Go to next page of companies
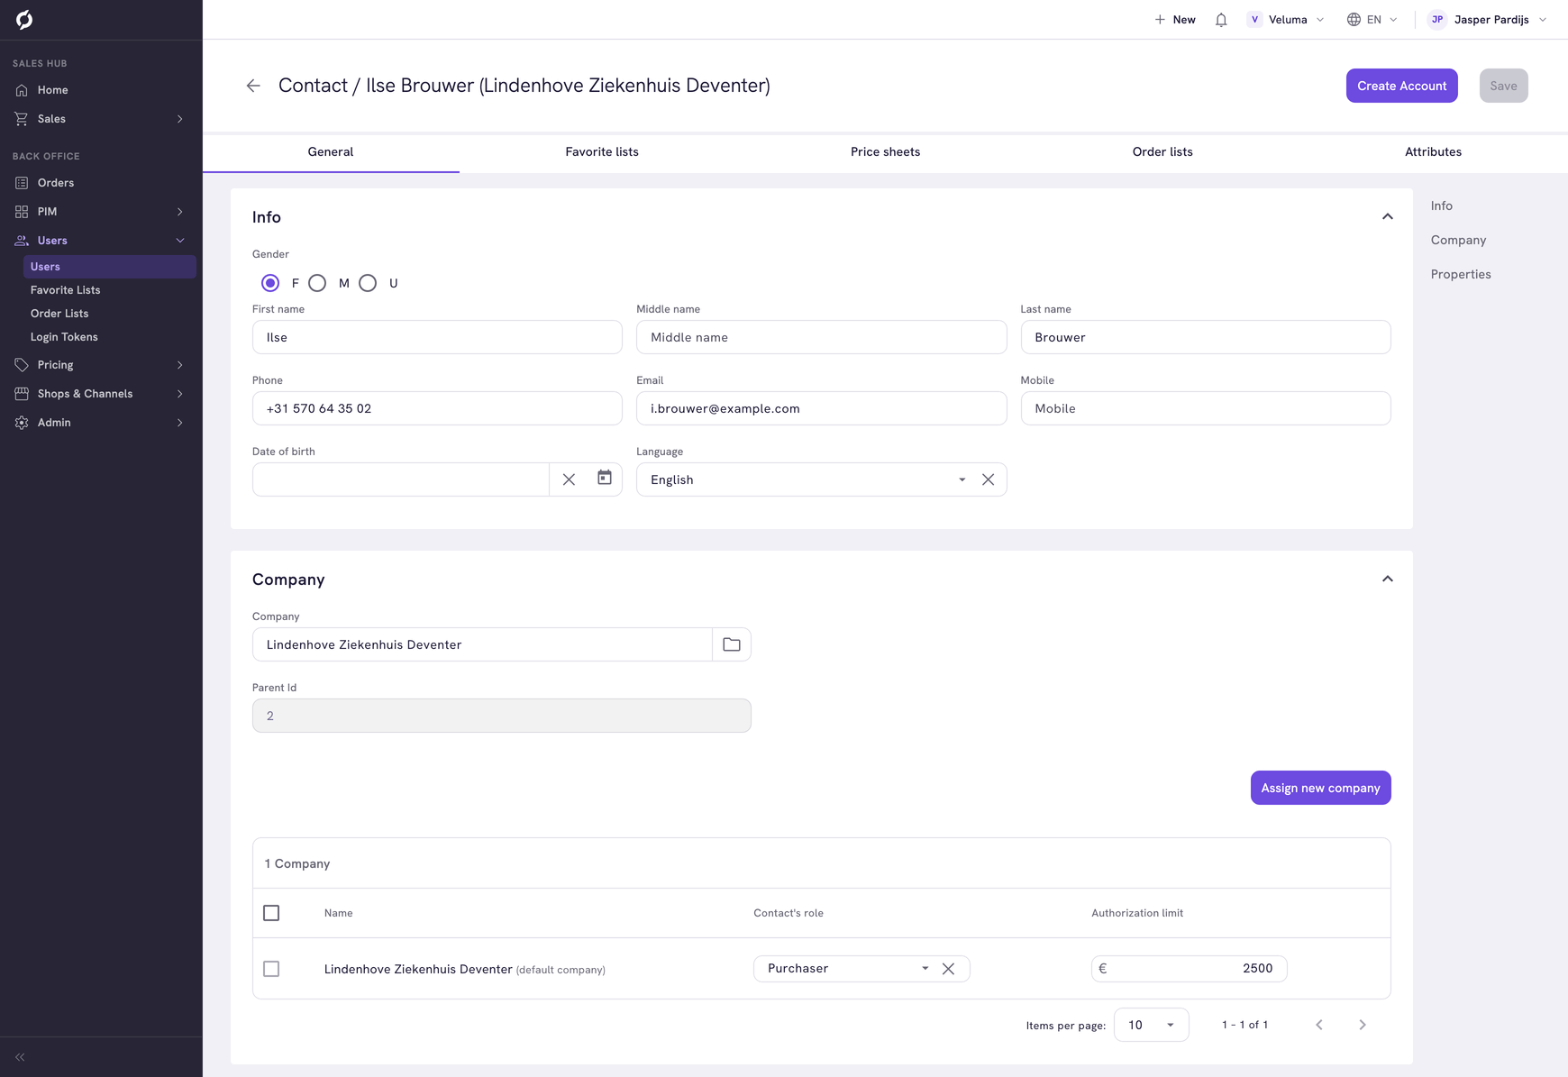 click(x=1363, y=1025)
